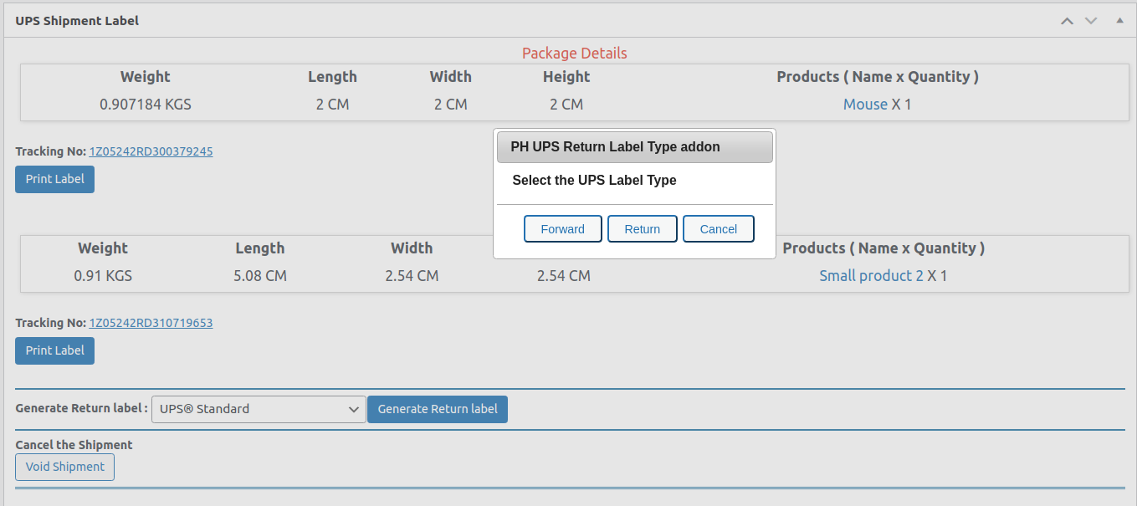Click the 5.08 CM length value
The width and height of the screenshot is (1137, 506).
pyautogui.click(x=260, y=276)
